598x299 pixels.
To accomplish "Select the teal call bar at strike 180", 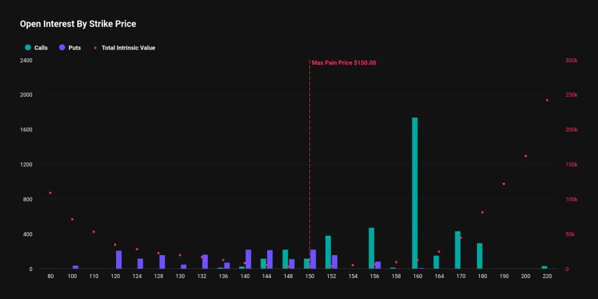I will [480, 257].
